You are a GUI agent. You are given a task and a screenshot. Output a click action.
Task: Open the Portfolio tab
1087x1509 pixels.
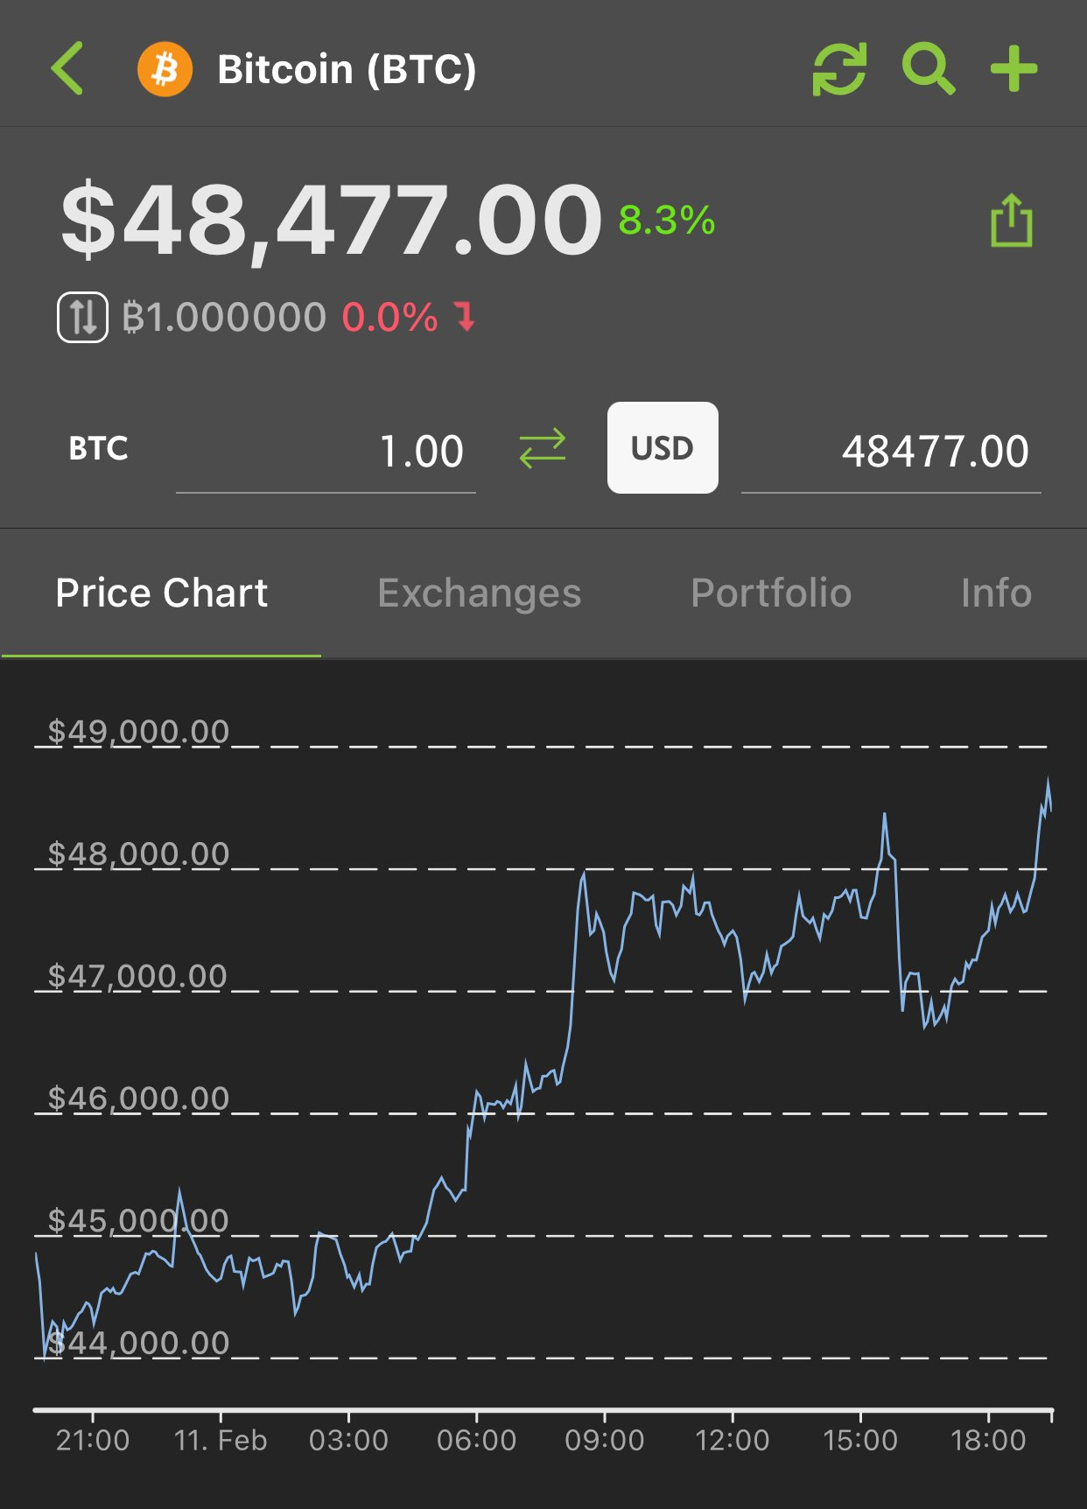click(770, 593)
